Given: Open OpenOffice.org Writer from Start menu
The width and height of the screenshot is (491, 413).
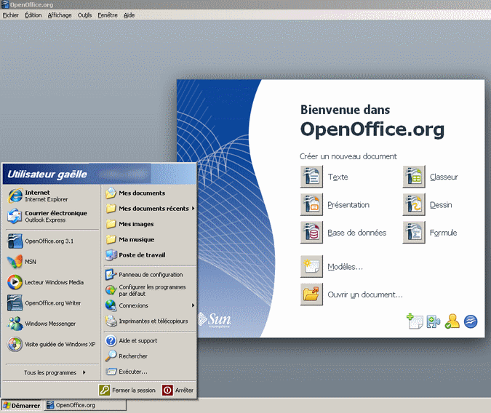Looking at the screenshot, I should tap(52, 303).
